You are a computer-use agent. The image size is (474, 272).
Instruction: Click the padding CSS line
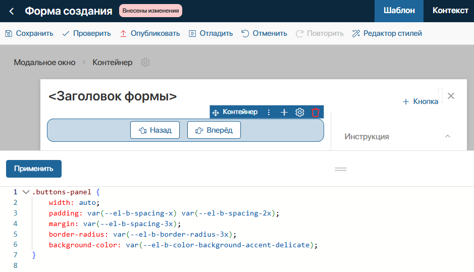click(x=164, y=213)
